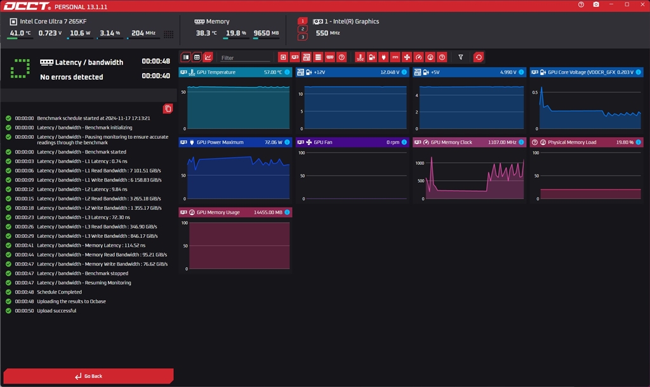Viewport: 650px width, 387px height.
Task: Toggle the CPU sensor category filter
Action: coord(283,57)
